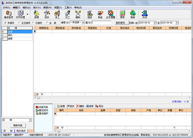Switch to the 购买地点 tab
The height and width of the screenshot is (138, 193).
[x=21, y=131]
